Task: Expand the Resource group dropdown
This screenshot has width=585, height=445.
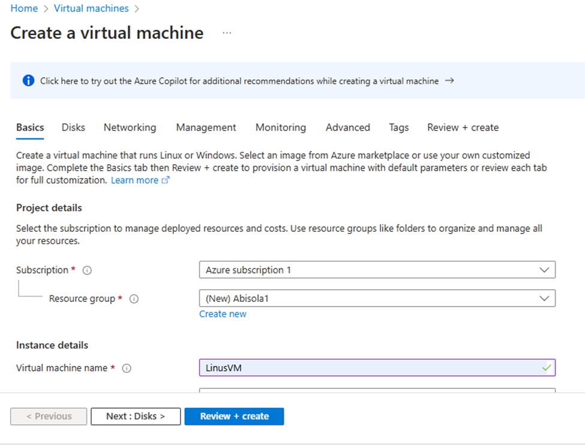Action: tap(544, 298)
